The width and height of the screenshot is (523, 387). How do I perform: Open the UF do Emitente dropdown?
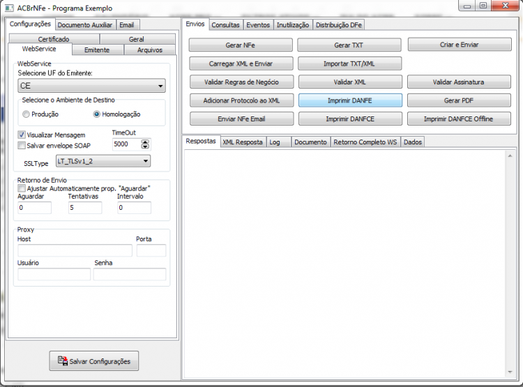[x=91, y=86]
